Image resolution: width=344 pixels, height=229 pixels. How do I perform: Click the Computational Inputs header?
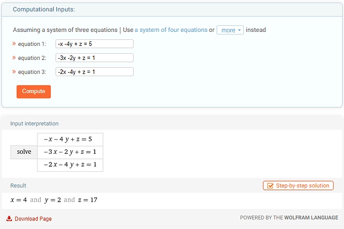tap(44, 9)
